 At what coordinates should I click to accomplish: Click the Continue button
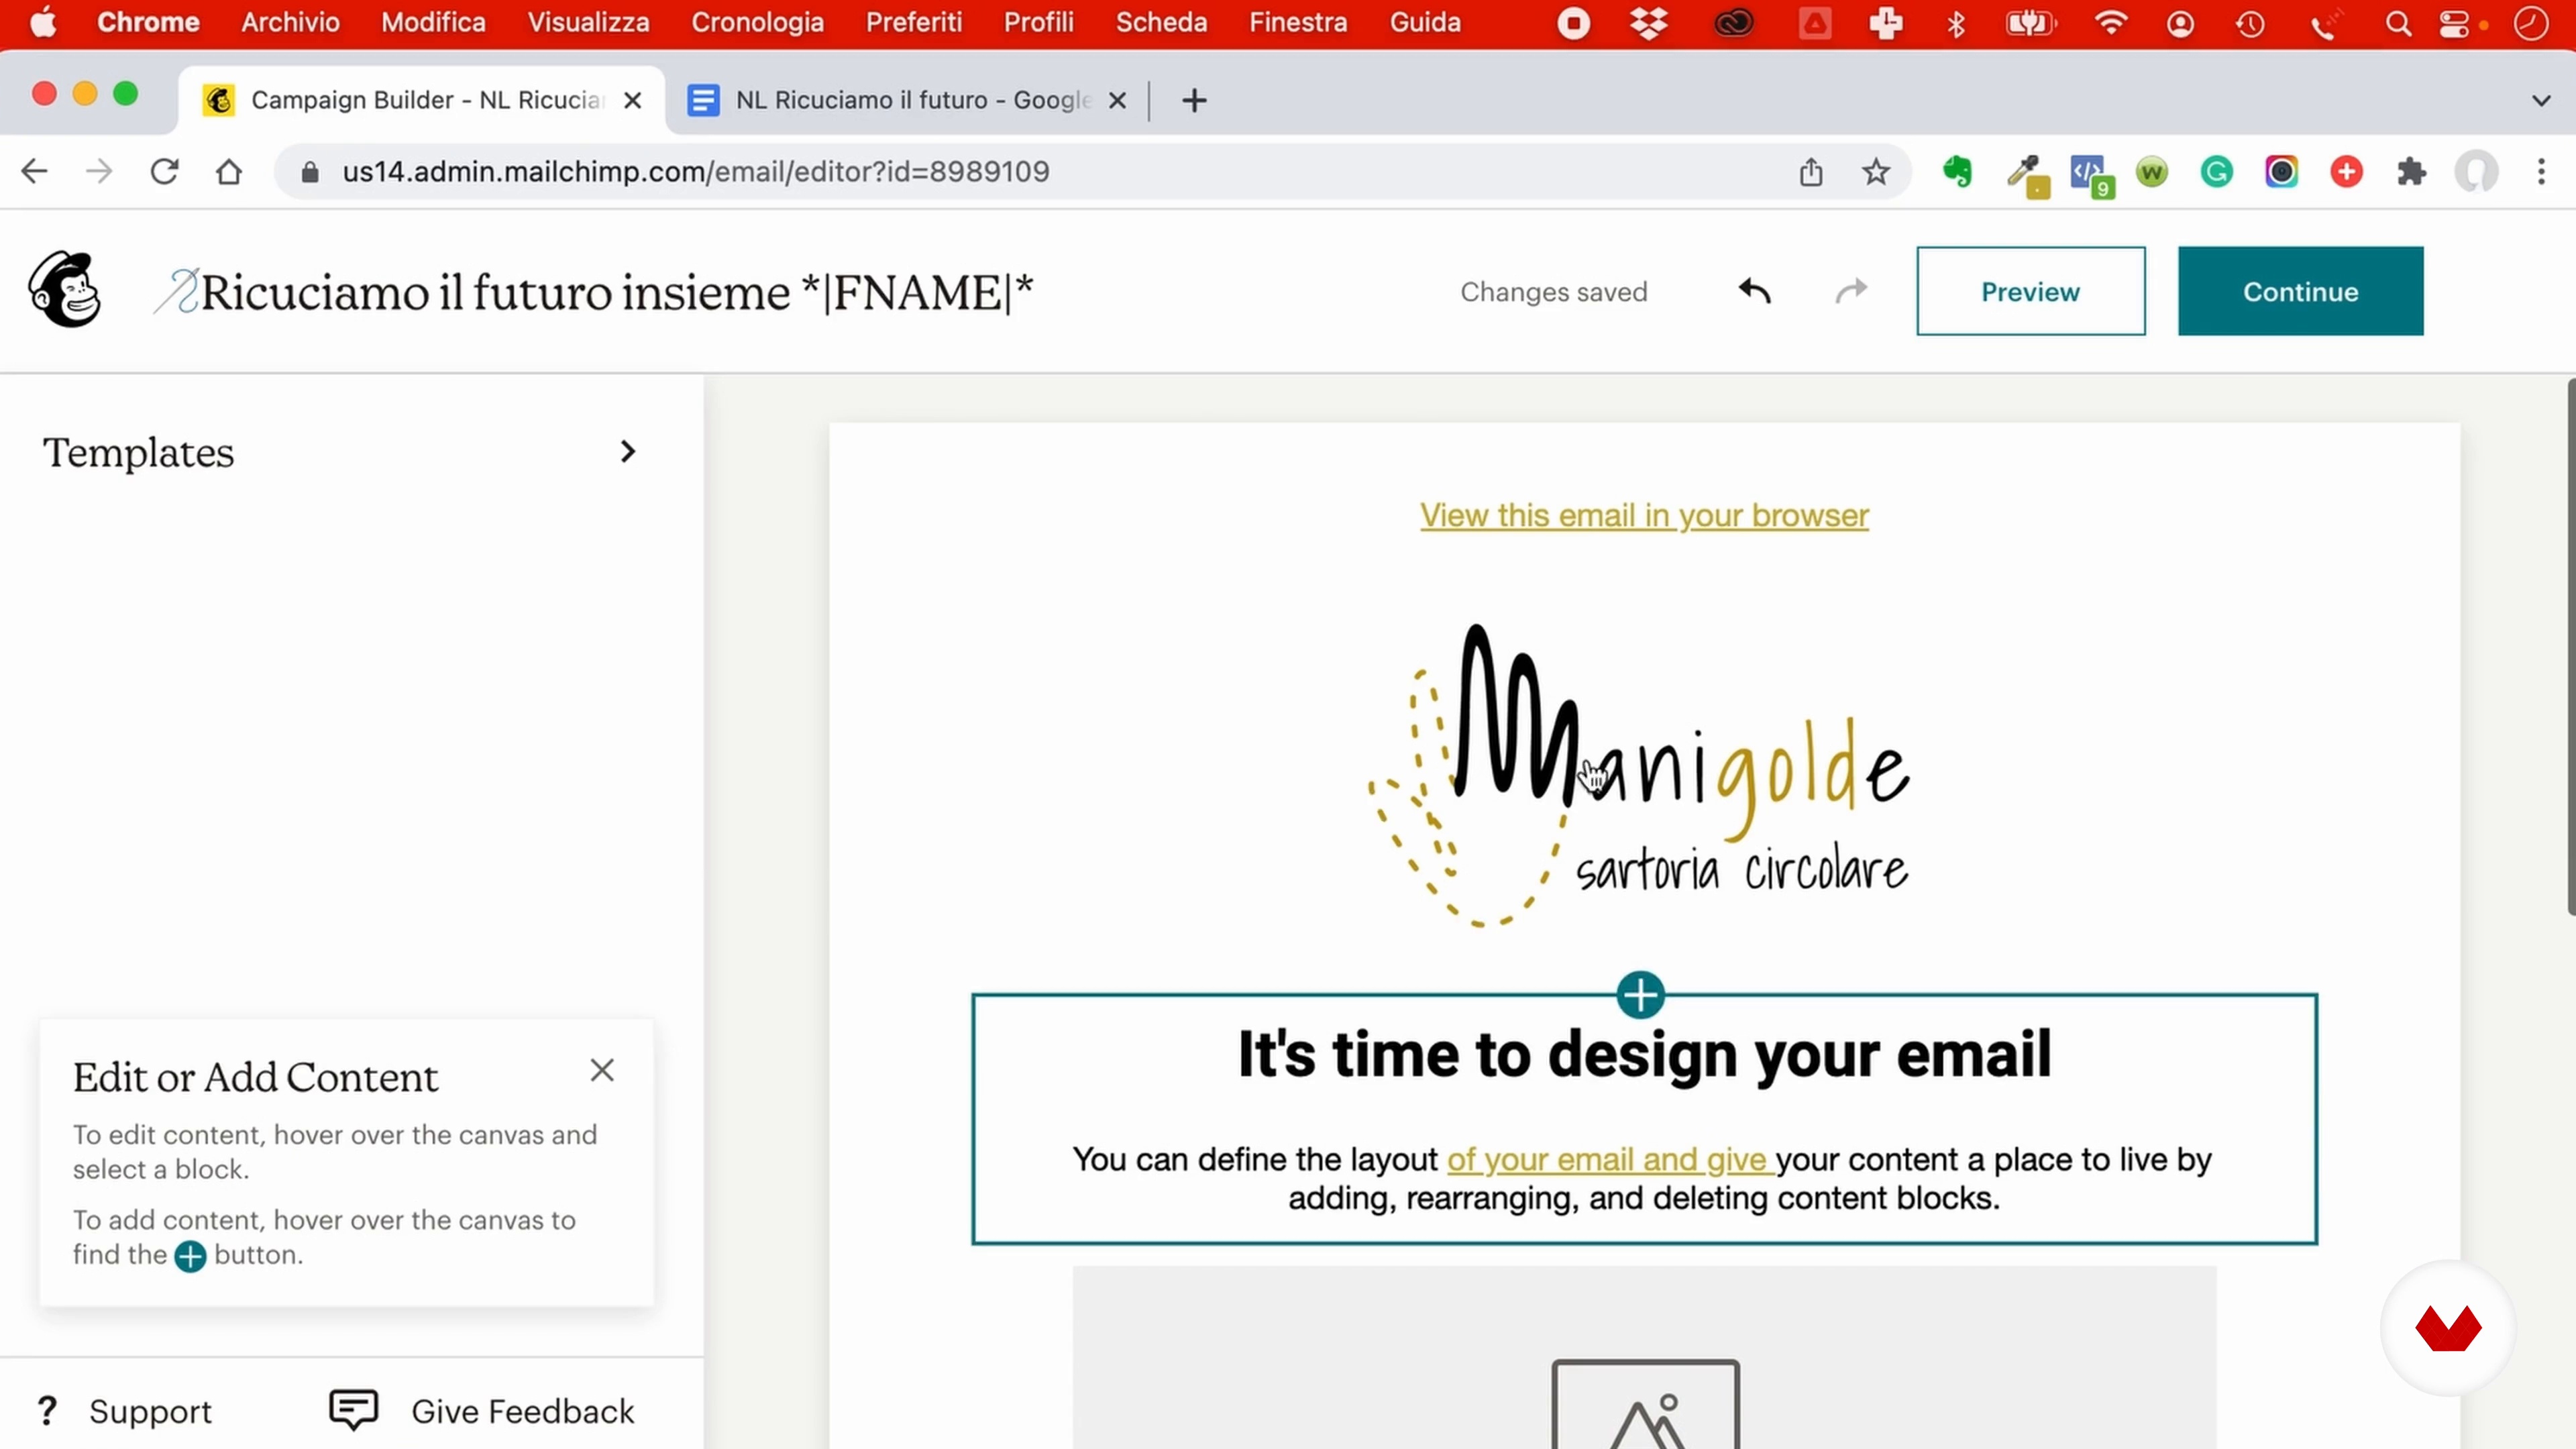point(2300,291)
